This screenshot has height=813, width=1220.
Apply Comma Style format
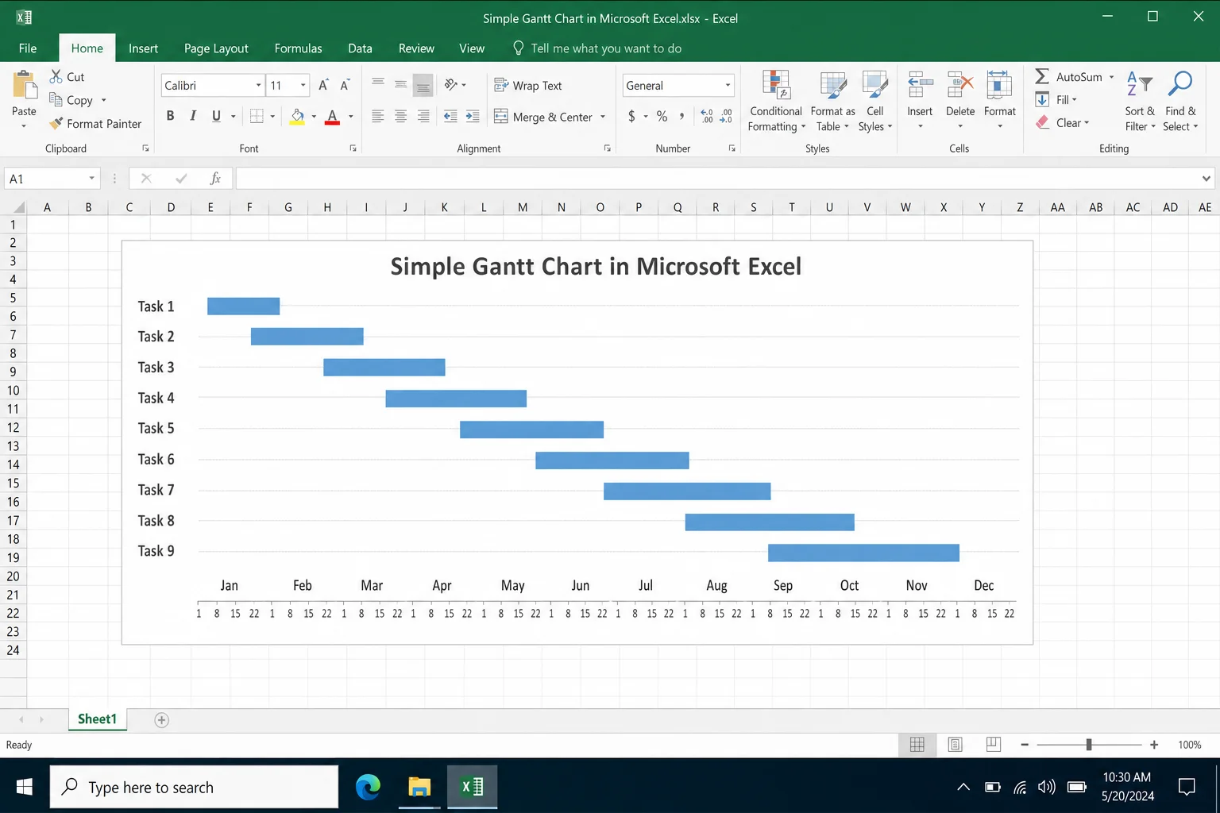pos(681,116)
